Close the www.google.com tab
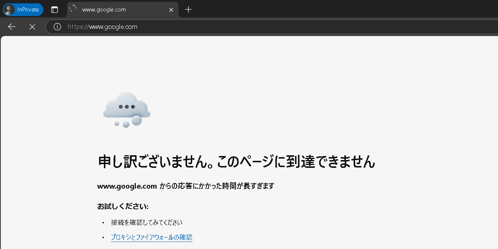This screenshot has width=498, height=249. tap(171, 10)
